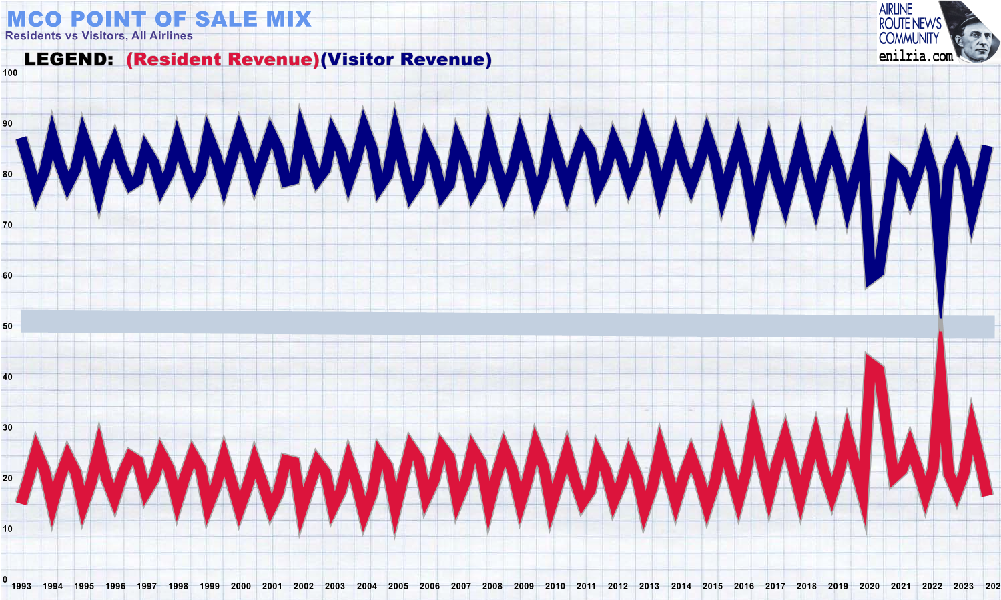Select the 2008 year label on the axis
1001x600 pixels.
(492, 586)
